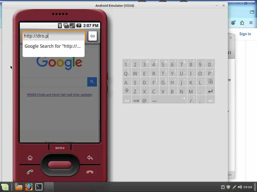This screenshot has height=192, width=257.
Task: Open the terminal from the taskbar
Action: (39, 187)
